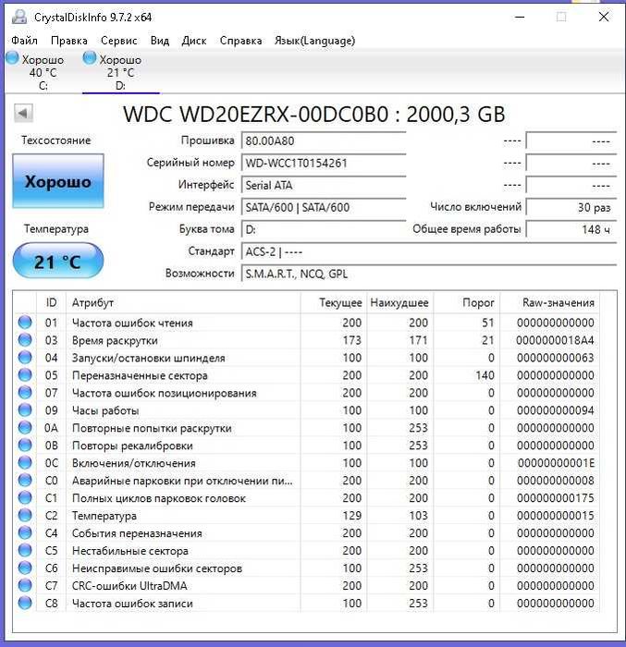626x647 pixels.
Task: Click status orb for attribute 0A
Action: (25, 427)
